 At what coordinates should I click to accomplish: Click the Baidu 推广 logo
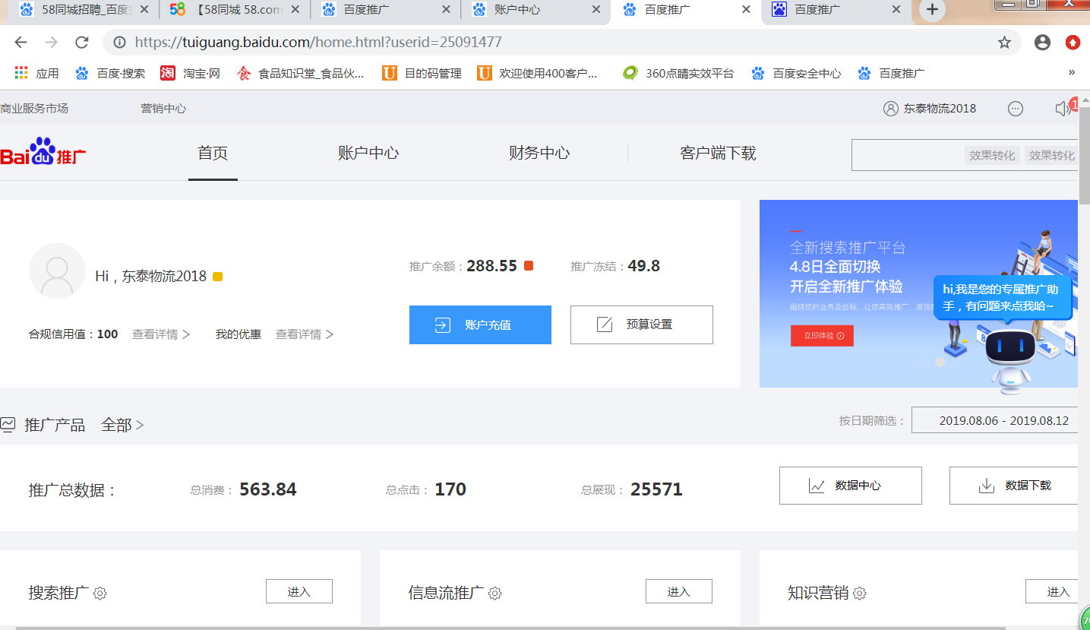[x=43, y=151]
